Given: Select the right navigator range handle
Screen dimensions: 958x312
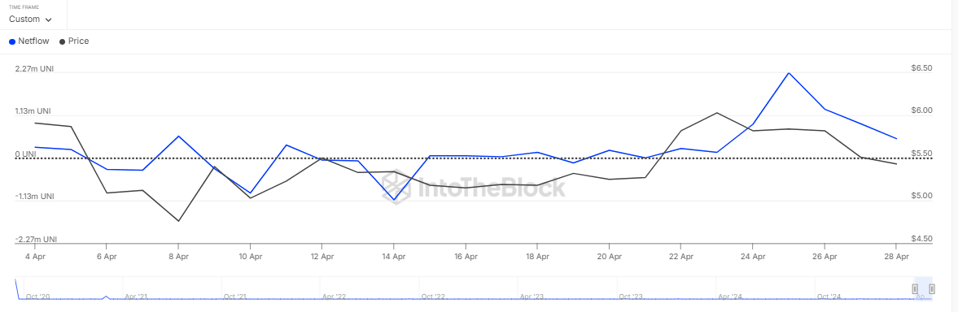Looking at the screenshot, I should click(930, 289).
